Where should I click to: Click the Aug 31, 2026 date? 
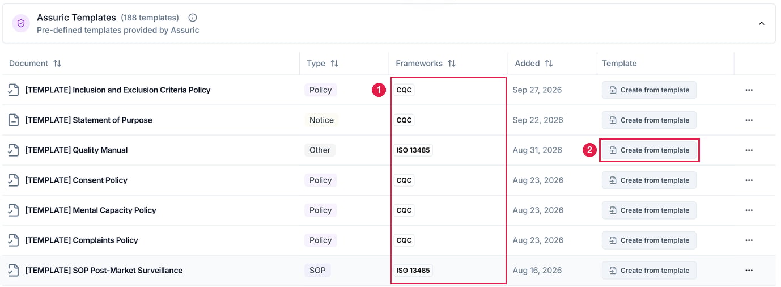coord(537,150)
